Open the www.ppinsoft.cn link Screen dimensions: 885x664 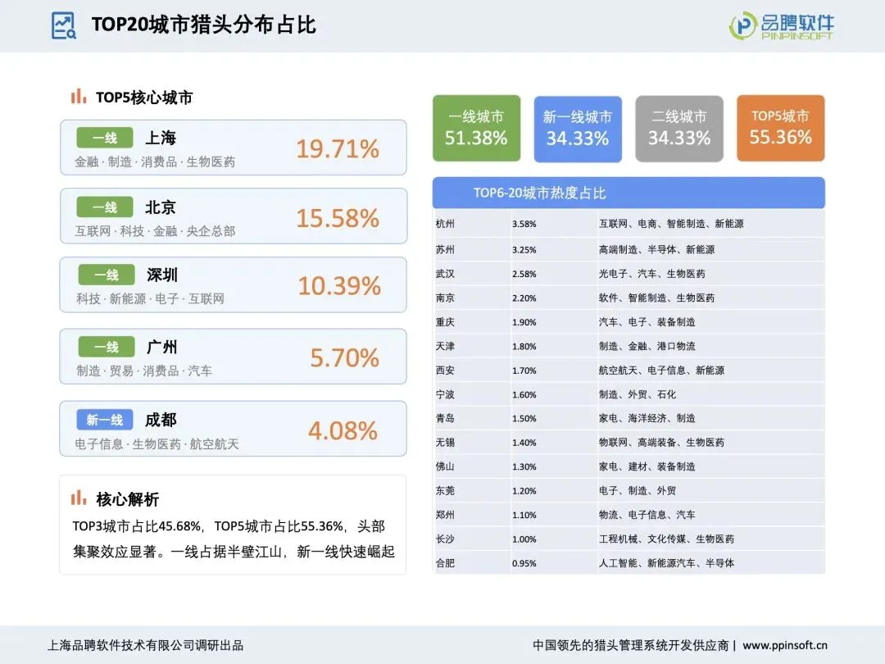point(784,645)
